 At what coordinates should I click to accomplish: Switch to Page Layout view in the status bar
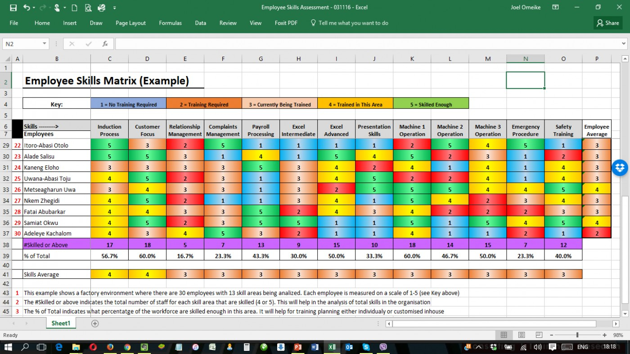click(x=521, y=335)
